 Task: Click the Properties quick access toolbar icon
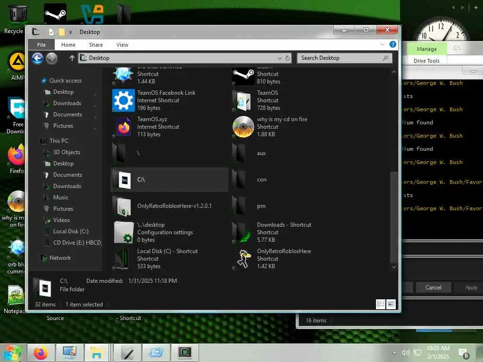point(51,32)
